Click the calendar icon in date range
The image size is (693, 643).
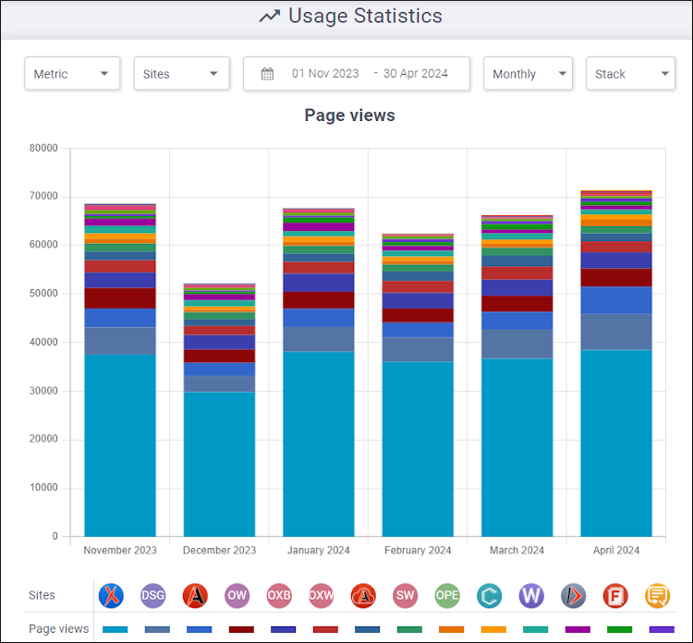pyautogui.click(x=268, y=74)
